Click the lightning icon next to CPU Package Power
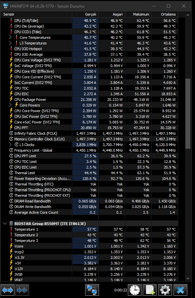 11,100
